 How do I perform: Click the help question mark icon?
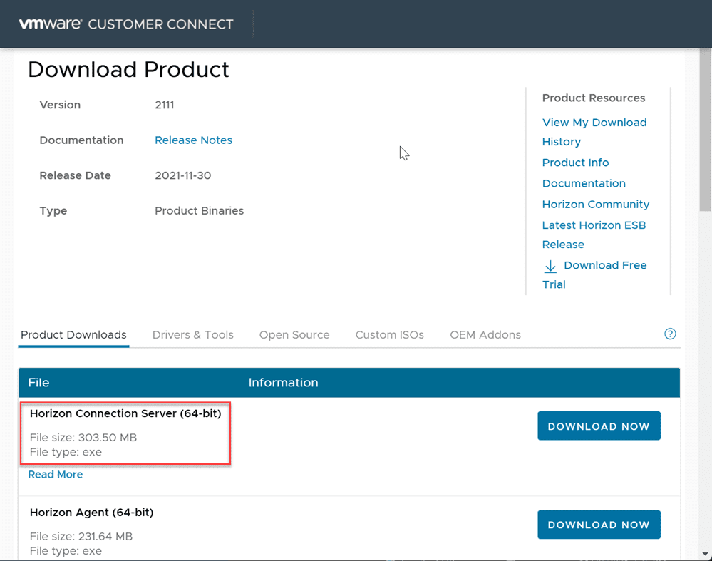[670, 334]
